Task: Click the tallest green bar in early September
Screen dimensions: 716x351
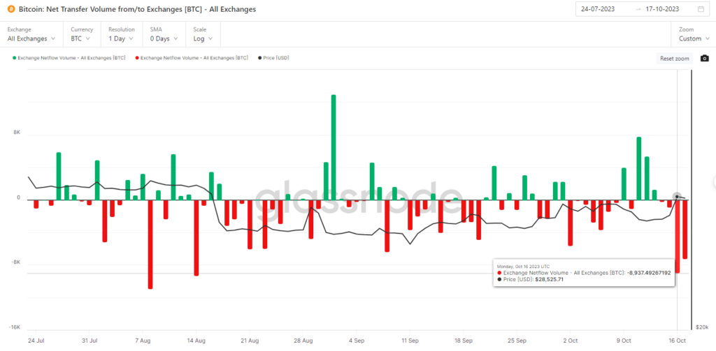Action: click(x=334, y=147)
